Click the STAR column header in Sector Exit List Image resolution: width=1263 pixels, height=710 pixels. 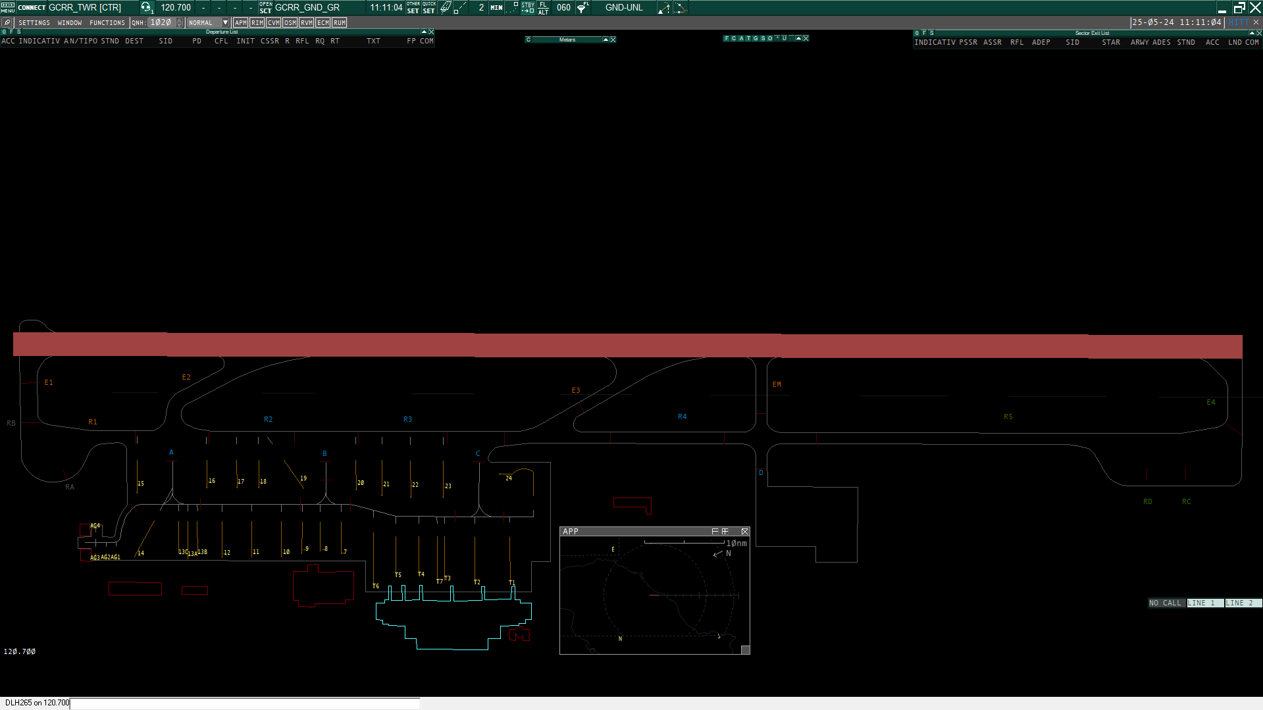(1111, 42)
